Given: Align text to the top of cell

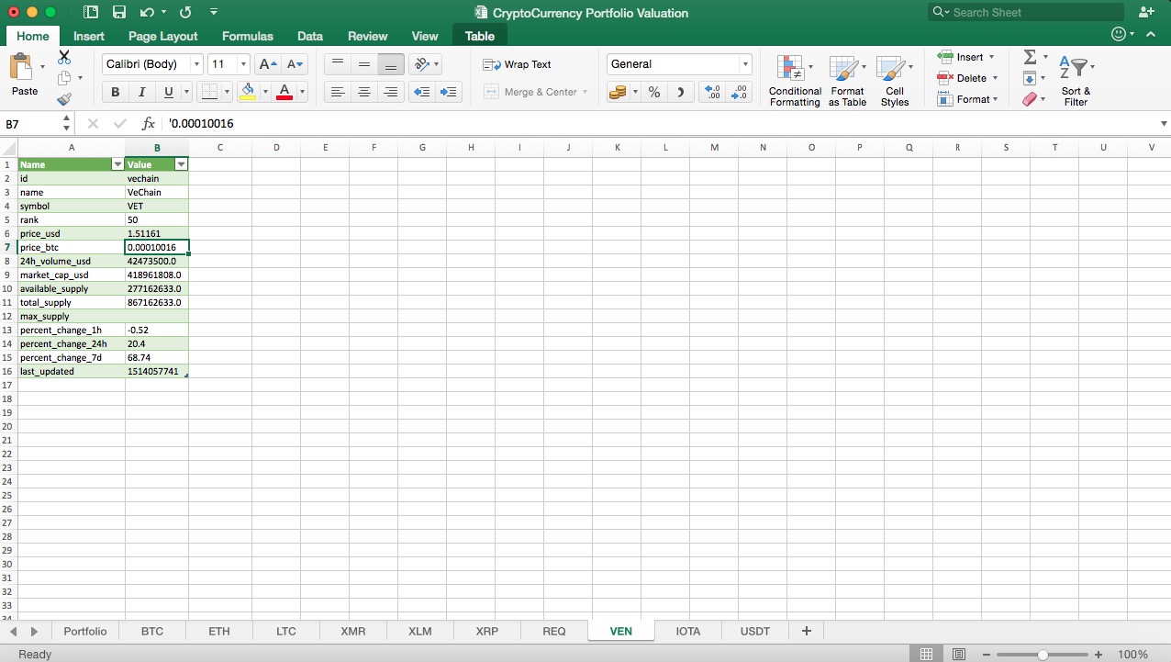Looking at the screenshot, I should pyautogui.click(x=338, y=63).
